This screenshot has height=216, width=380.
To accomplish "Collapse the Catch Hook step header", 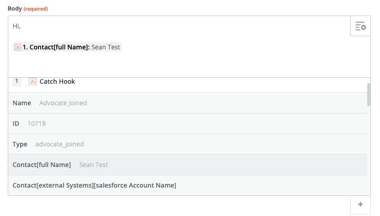I will 57,81.
